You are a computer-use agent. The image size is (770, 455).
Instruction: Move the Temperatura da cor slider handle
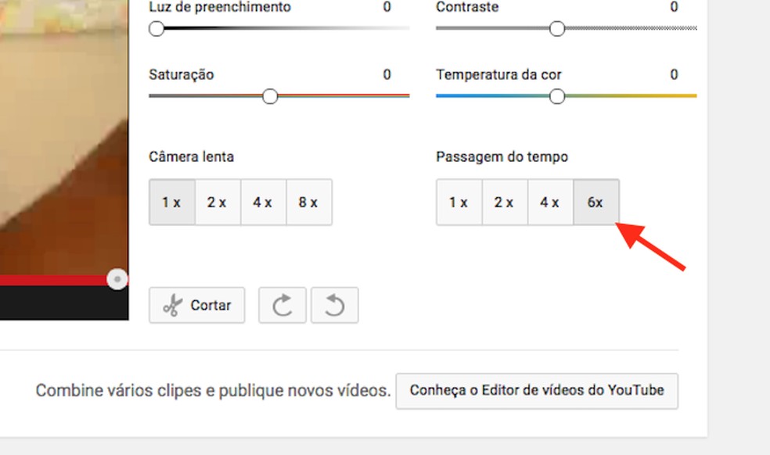click(x=557, y=97)
